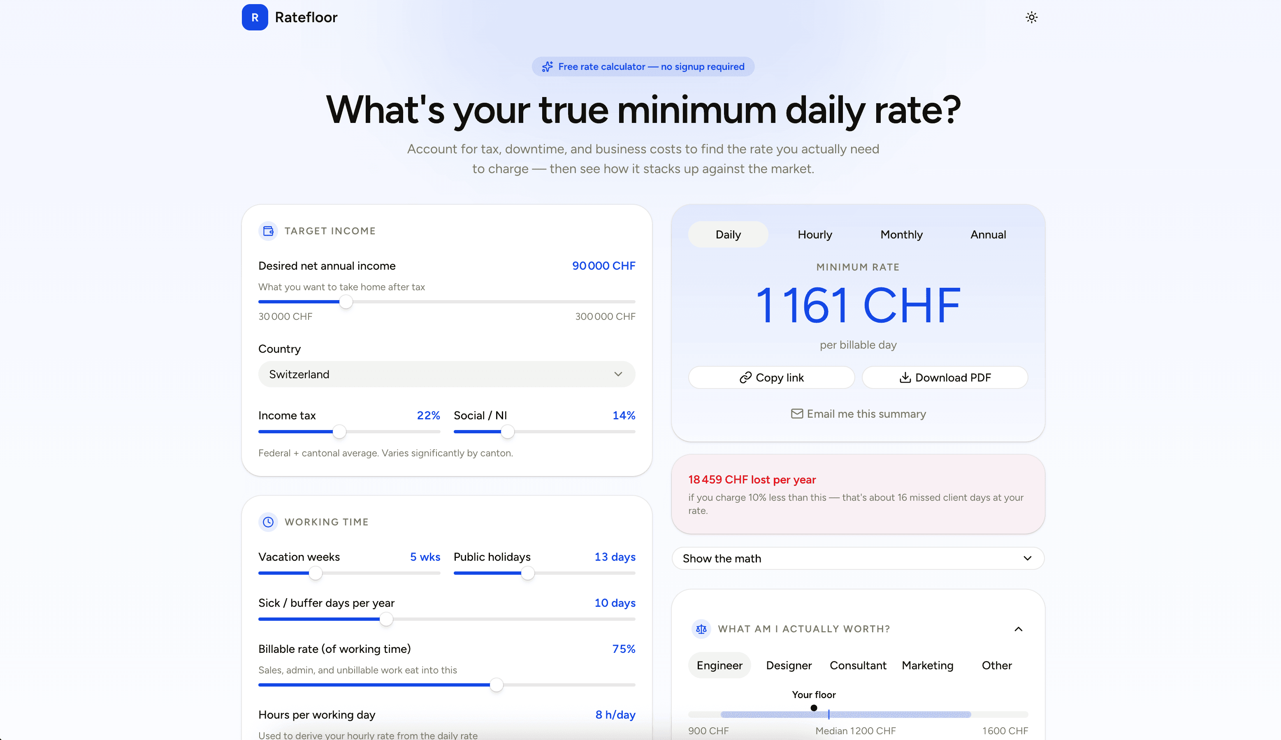Switch to the Daily rate tab

[x=728, y=235]
